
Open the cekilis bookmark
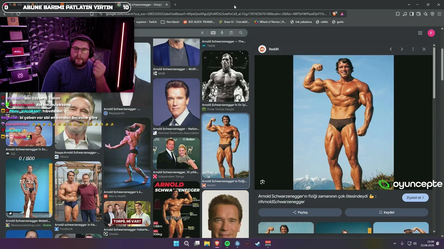coord(322,22)
